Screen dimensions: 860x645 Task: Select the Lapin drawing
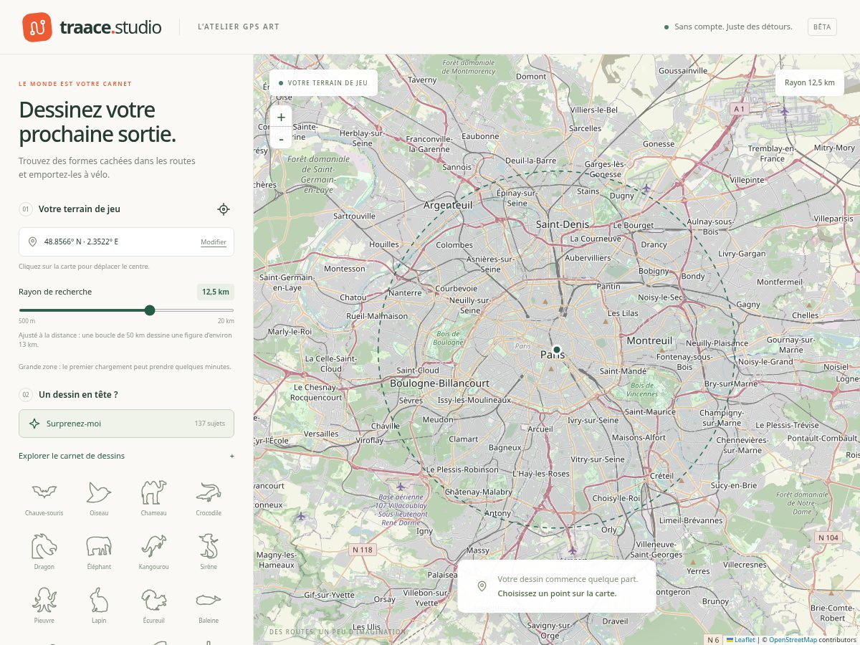99,606
